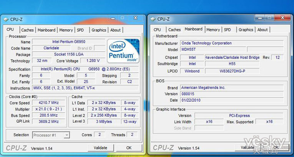Click the CPU-Z app icon in right window title bar
The height and width of the screenshot is (157, 294).
point(153,19)
